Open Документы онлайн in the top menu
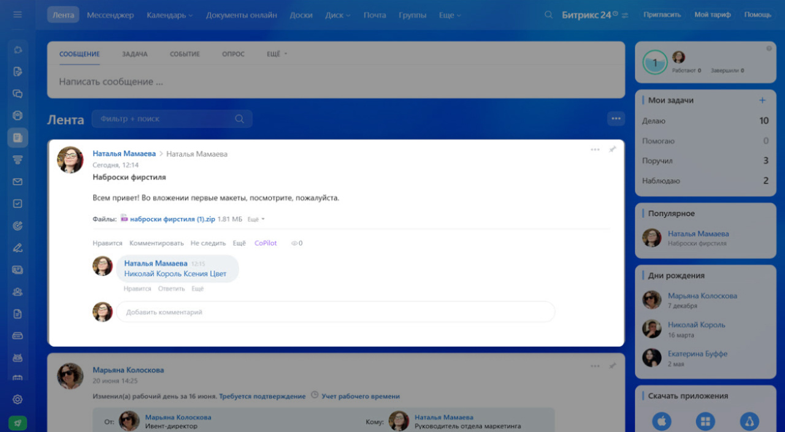 pos(242,15)
